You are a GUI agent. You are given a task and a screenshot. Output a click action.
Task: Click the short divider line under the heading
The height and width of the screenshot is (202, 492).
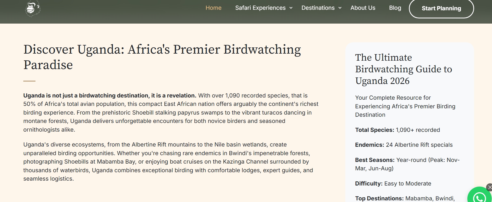(29, 81)
